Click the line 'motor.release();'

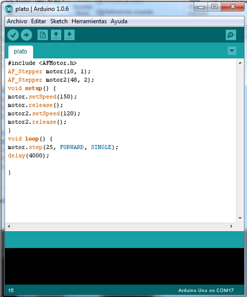(x=35, y=105)
